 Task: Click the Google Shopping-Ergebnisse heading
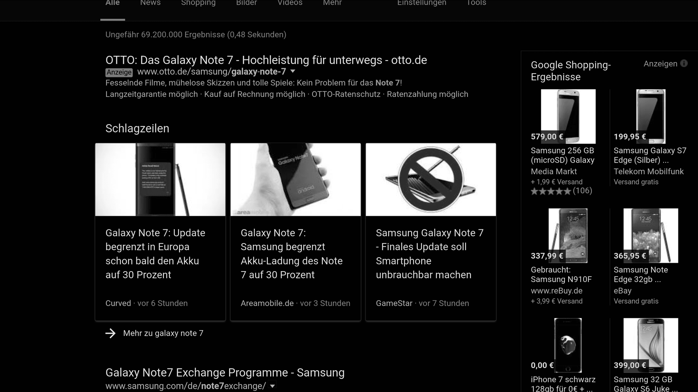coord(571,71)
